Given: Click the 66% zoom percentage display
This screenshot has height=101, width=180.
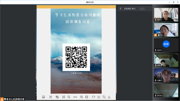Looking at the screenshot, I should click(75, 97).
